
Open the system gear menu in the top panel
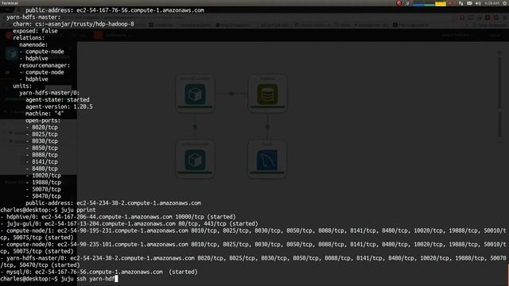click(x=505, y=3)
